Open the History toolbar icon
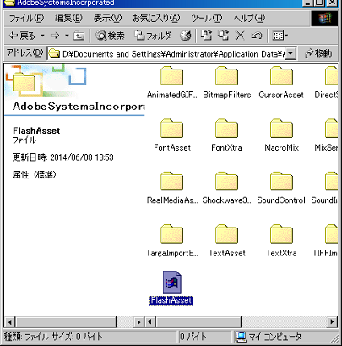Viewport: 342px width, 346px height. pyautogui.click(x=185, y=36)
